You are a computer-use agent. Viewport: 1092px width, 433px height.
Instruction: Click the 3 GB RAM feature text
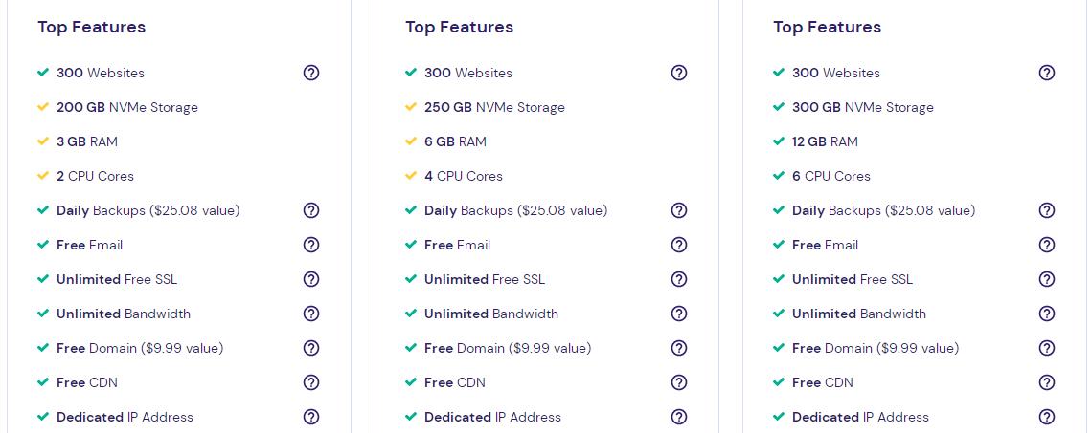pos(87,141)
